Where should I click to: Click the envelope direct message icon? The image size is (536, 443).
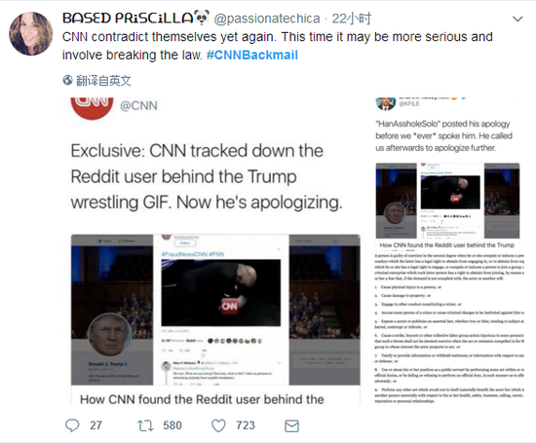point(291,425)
